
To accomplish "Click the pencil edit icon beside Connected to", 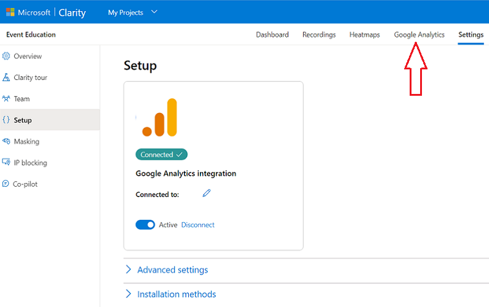I will (x=207, y=193).
